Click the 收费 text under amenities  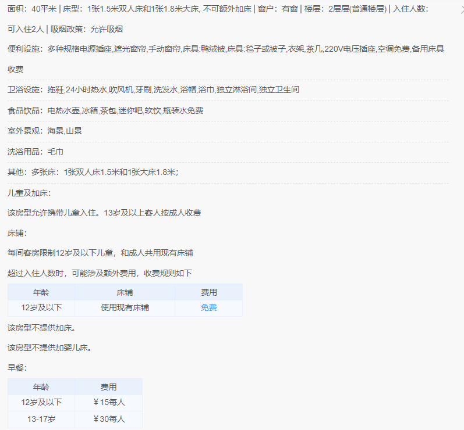(15, 69)
